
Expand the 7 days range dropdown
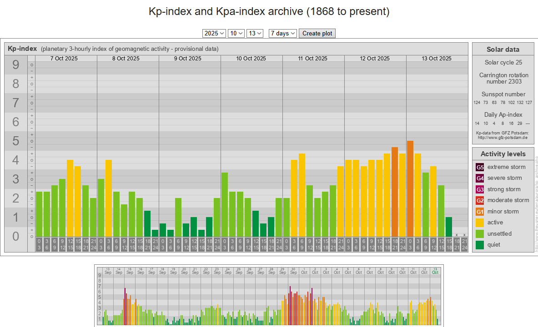282,33
